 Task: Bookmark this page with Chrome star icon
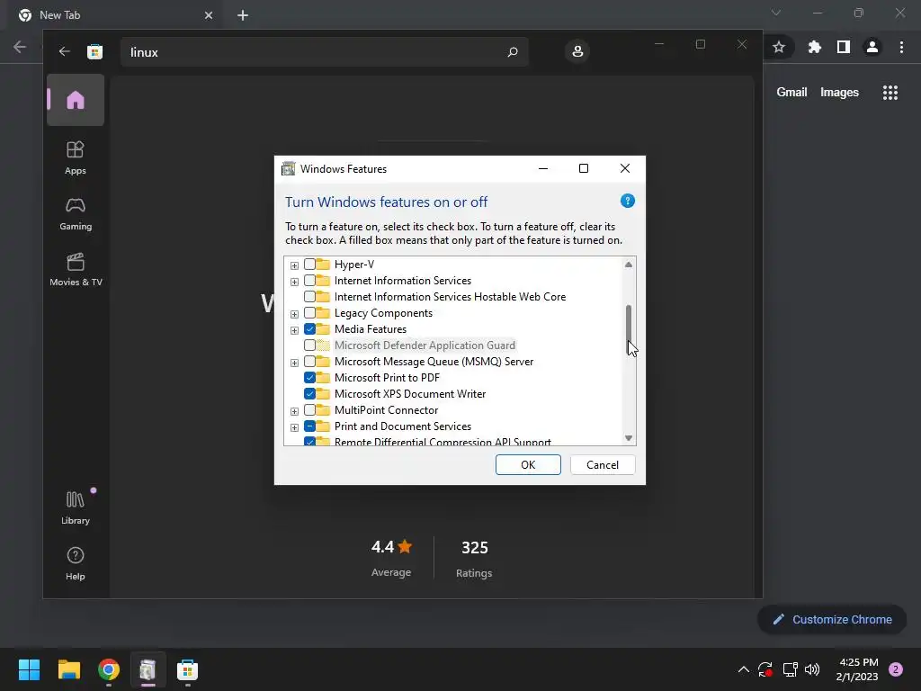coord(779,47)
